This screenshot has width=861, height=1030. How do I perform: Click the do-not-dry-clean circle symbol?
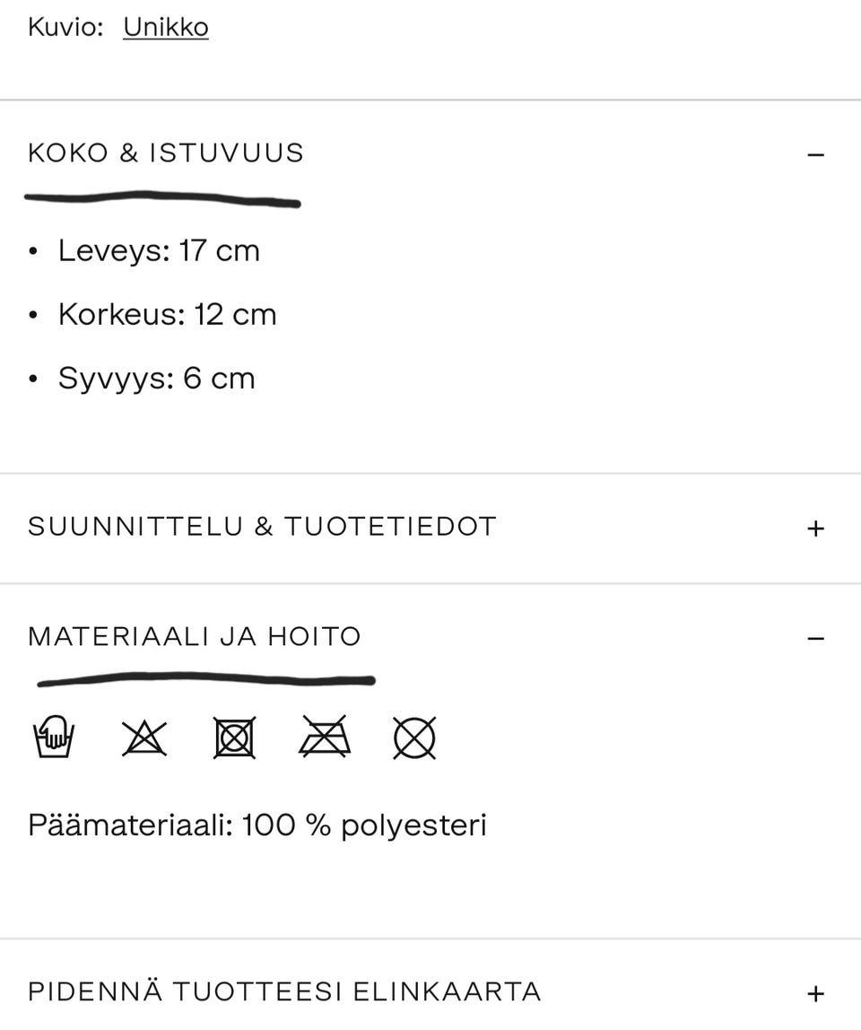[414, 738]
